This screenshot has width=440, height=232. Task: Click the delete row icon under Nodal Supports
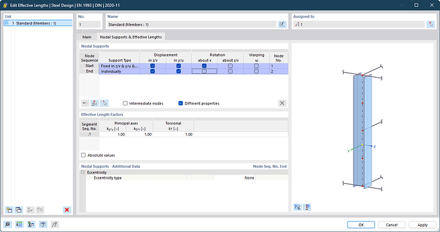coord(94,103)
